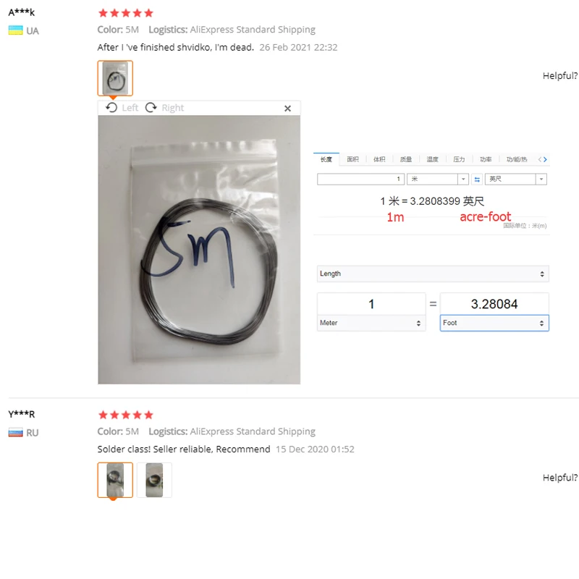
Task: Expand the Length category selector
Action: pos(433,274)
